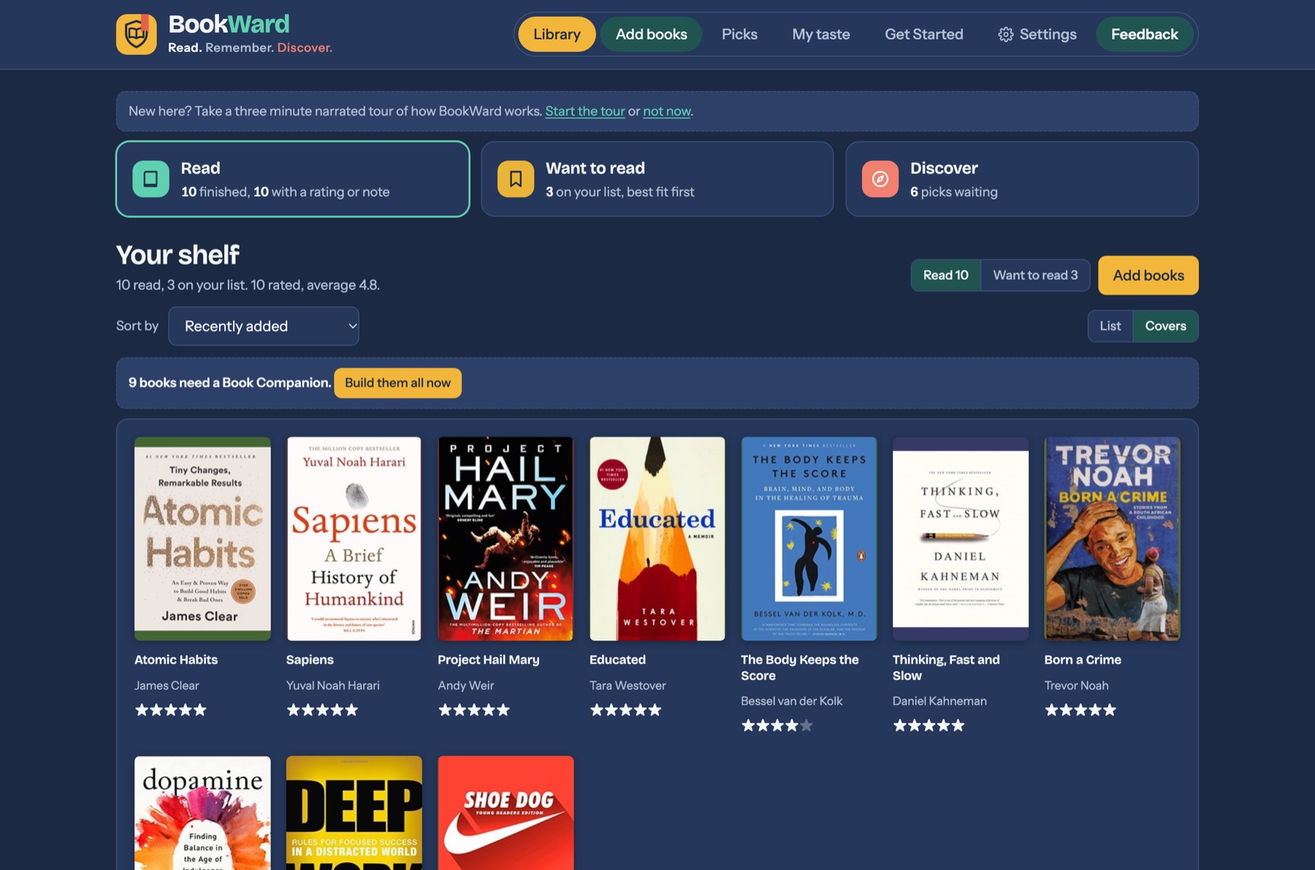
Task: Select the Want to read card
Action: point(657,179)
